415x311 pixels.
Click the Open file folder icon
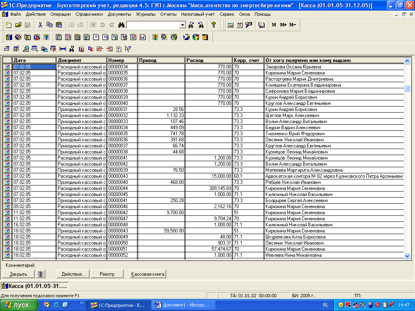pyautogui.click(x=18, y=25)
